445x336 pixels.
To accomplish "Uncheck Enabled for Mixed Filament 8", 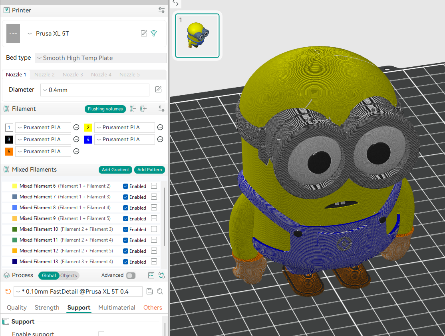I will (x=125, y=208).
